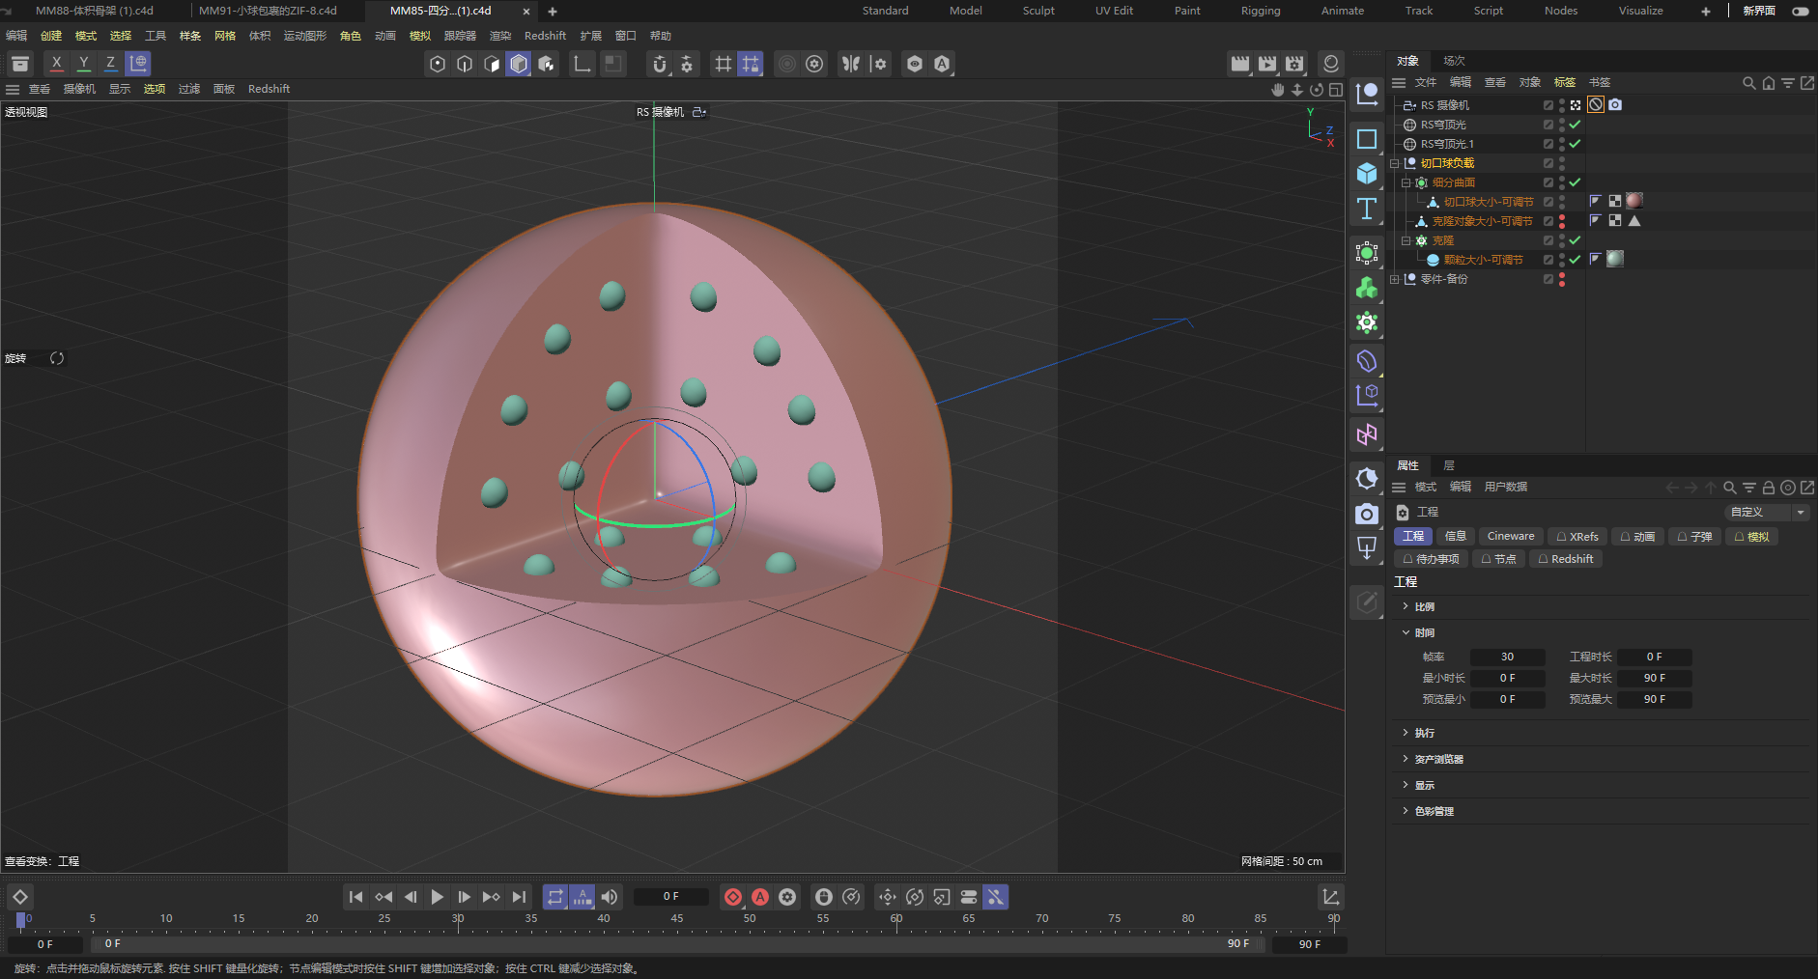This screenshot has width=1818, height=979.
Task: Toggle red visibility dots for 零件-备份
Action: [1562, 279]
